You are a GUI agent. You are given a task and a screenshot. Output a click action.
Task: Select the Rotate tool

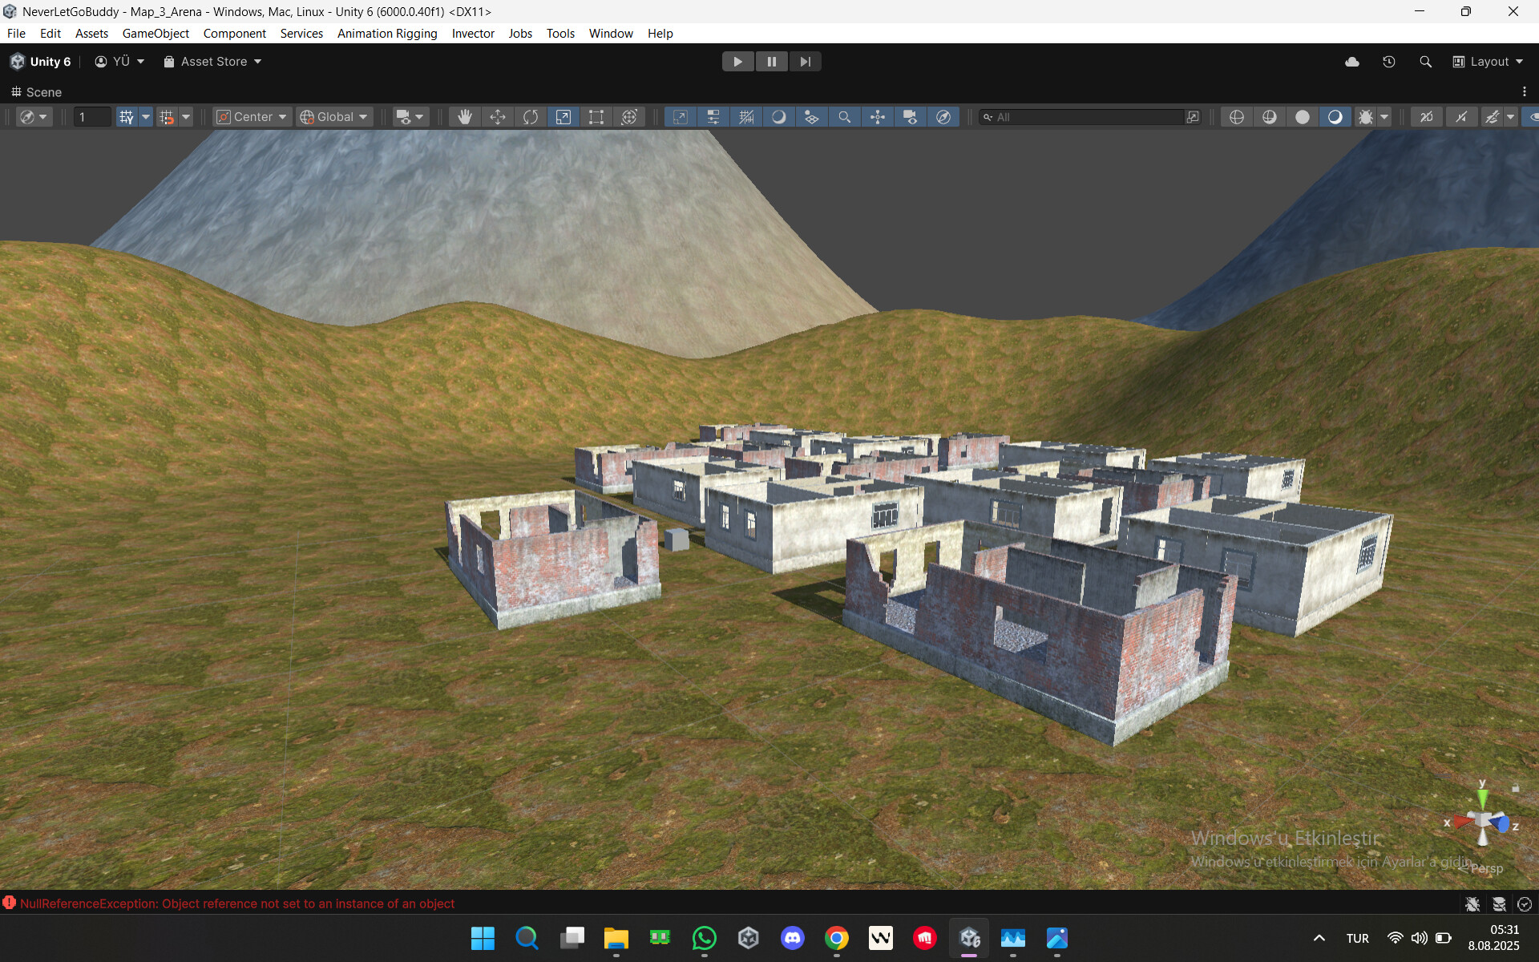tap(531, 116)
